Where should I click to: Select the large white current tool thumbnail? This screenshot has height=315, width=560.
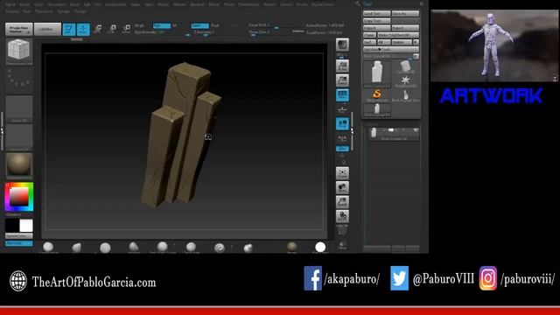(377, 73)
